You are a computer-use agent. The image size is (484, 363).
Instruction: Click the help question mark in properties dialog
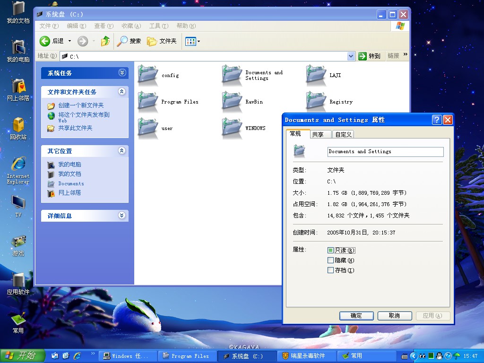click(x=437, y=120)
